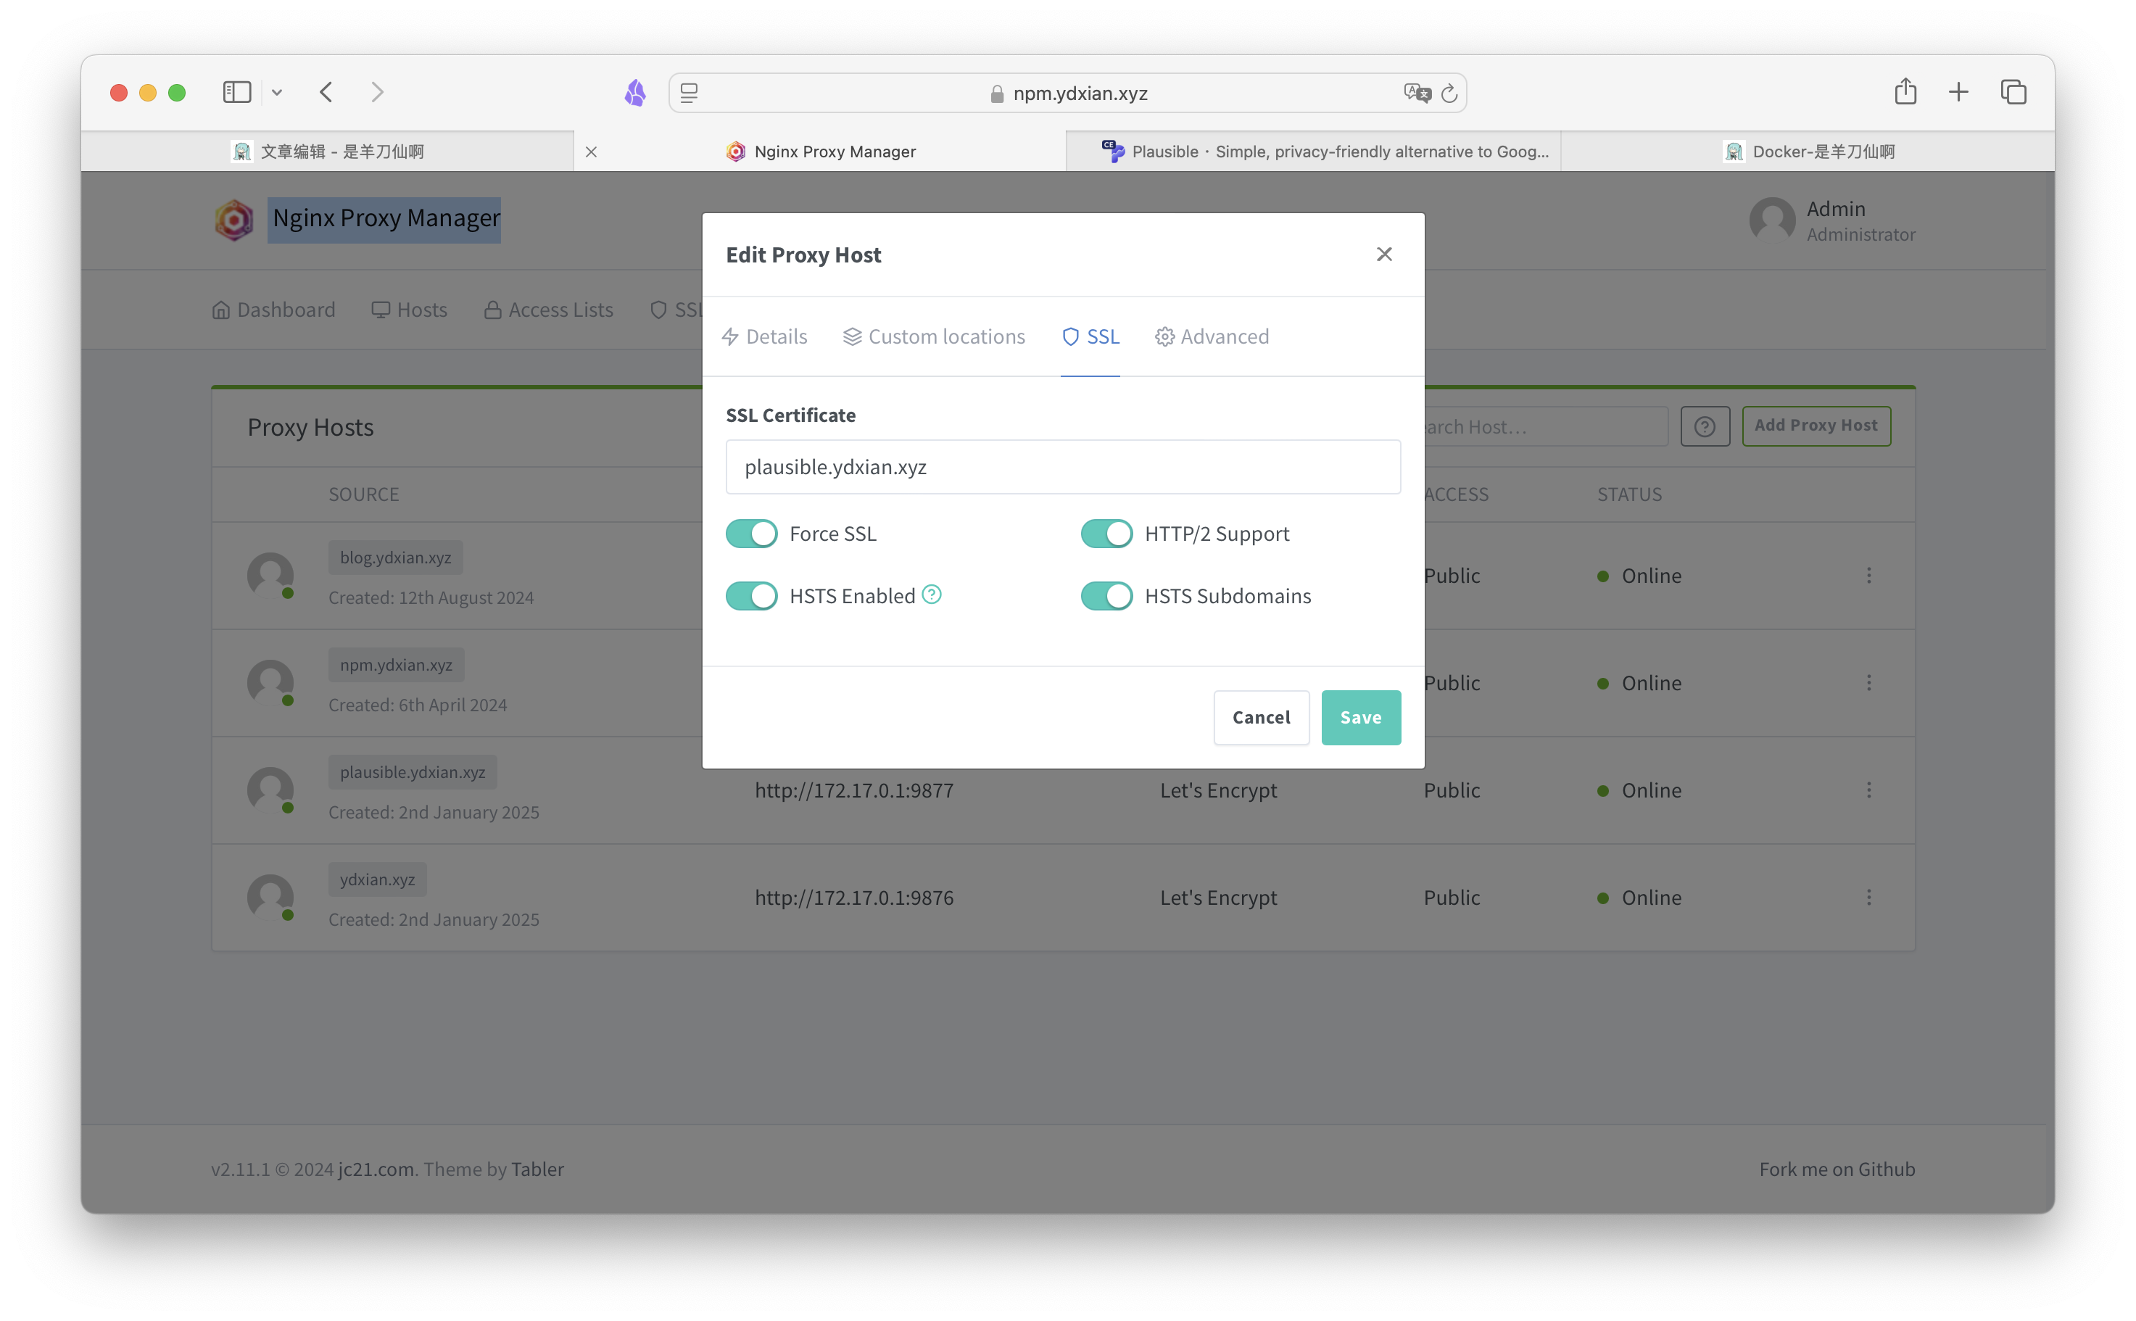This screenshot has width=2136, height=1321.
Task: Go forward in Safari history
Action: point(376,93)
